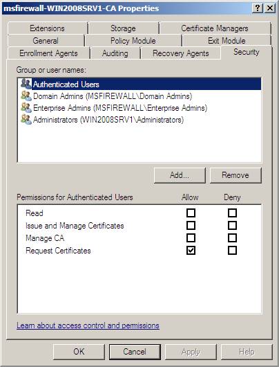Click the Domain Admins group icon
Screen dimensions: 279x367
coord(26,96)
